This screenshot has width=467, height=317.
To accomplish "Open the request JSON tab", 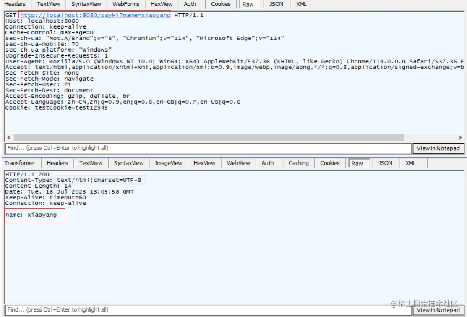I will 276,4.
